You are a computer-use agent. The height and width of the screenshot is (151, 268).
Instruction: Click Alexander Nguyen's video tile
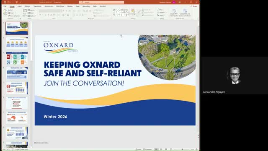[x=234, y=75]
